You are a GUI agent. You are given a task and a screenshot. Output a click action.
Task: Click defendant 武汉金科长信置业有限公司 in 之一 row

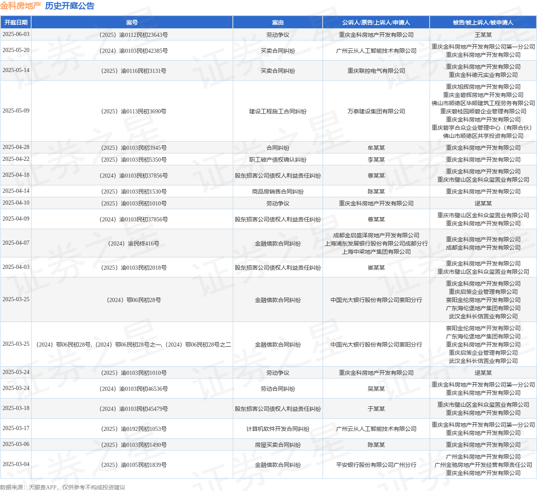point(483,361)
